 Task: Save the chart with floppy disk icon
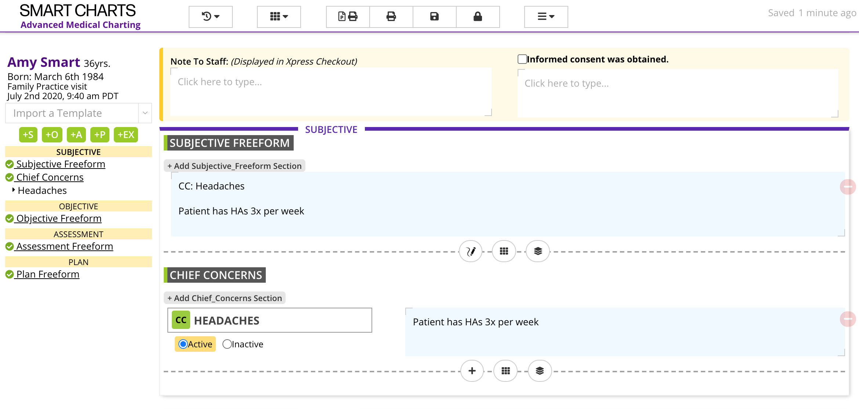(434, 17)
